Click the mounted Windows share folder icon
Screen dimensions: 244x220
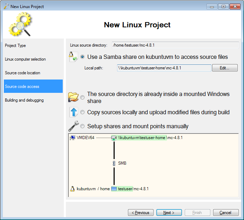click(73, 97)
